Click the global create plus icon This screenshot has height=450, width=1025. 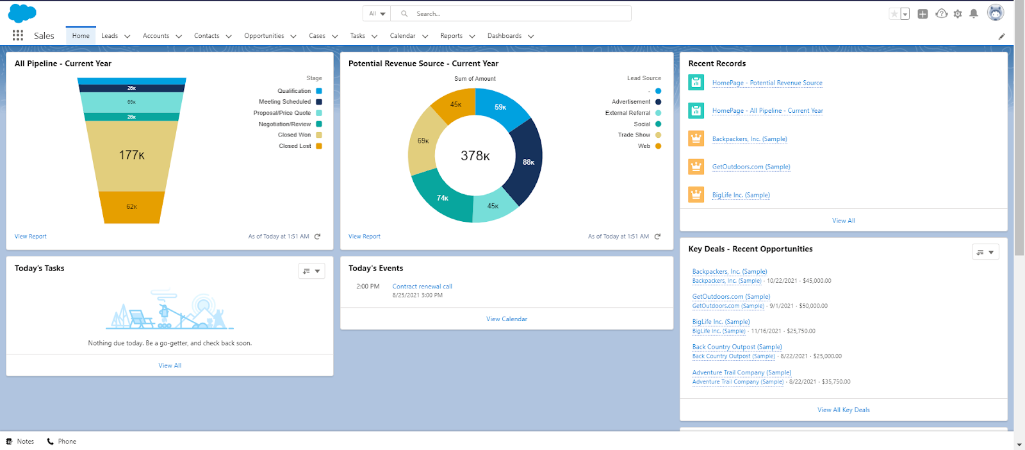pos(922,14)
